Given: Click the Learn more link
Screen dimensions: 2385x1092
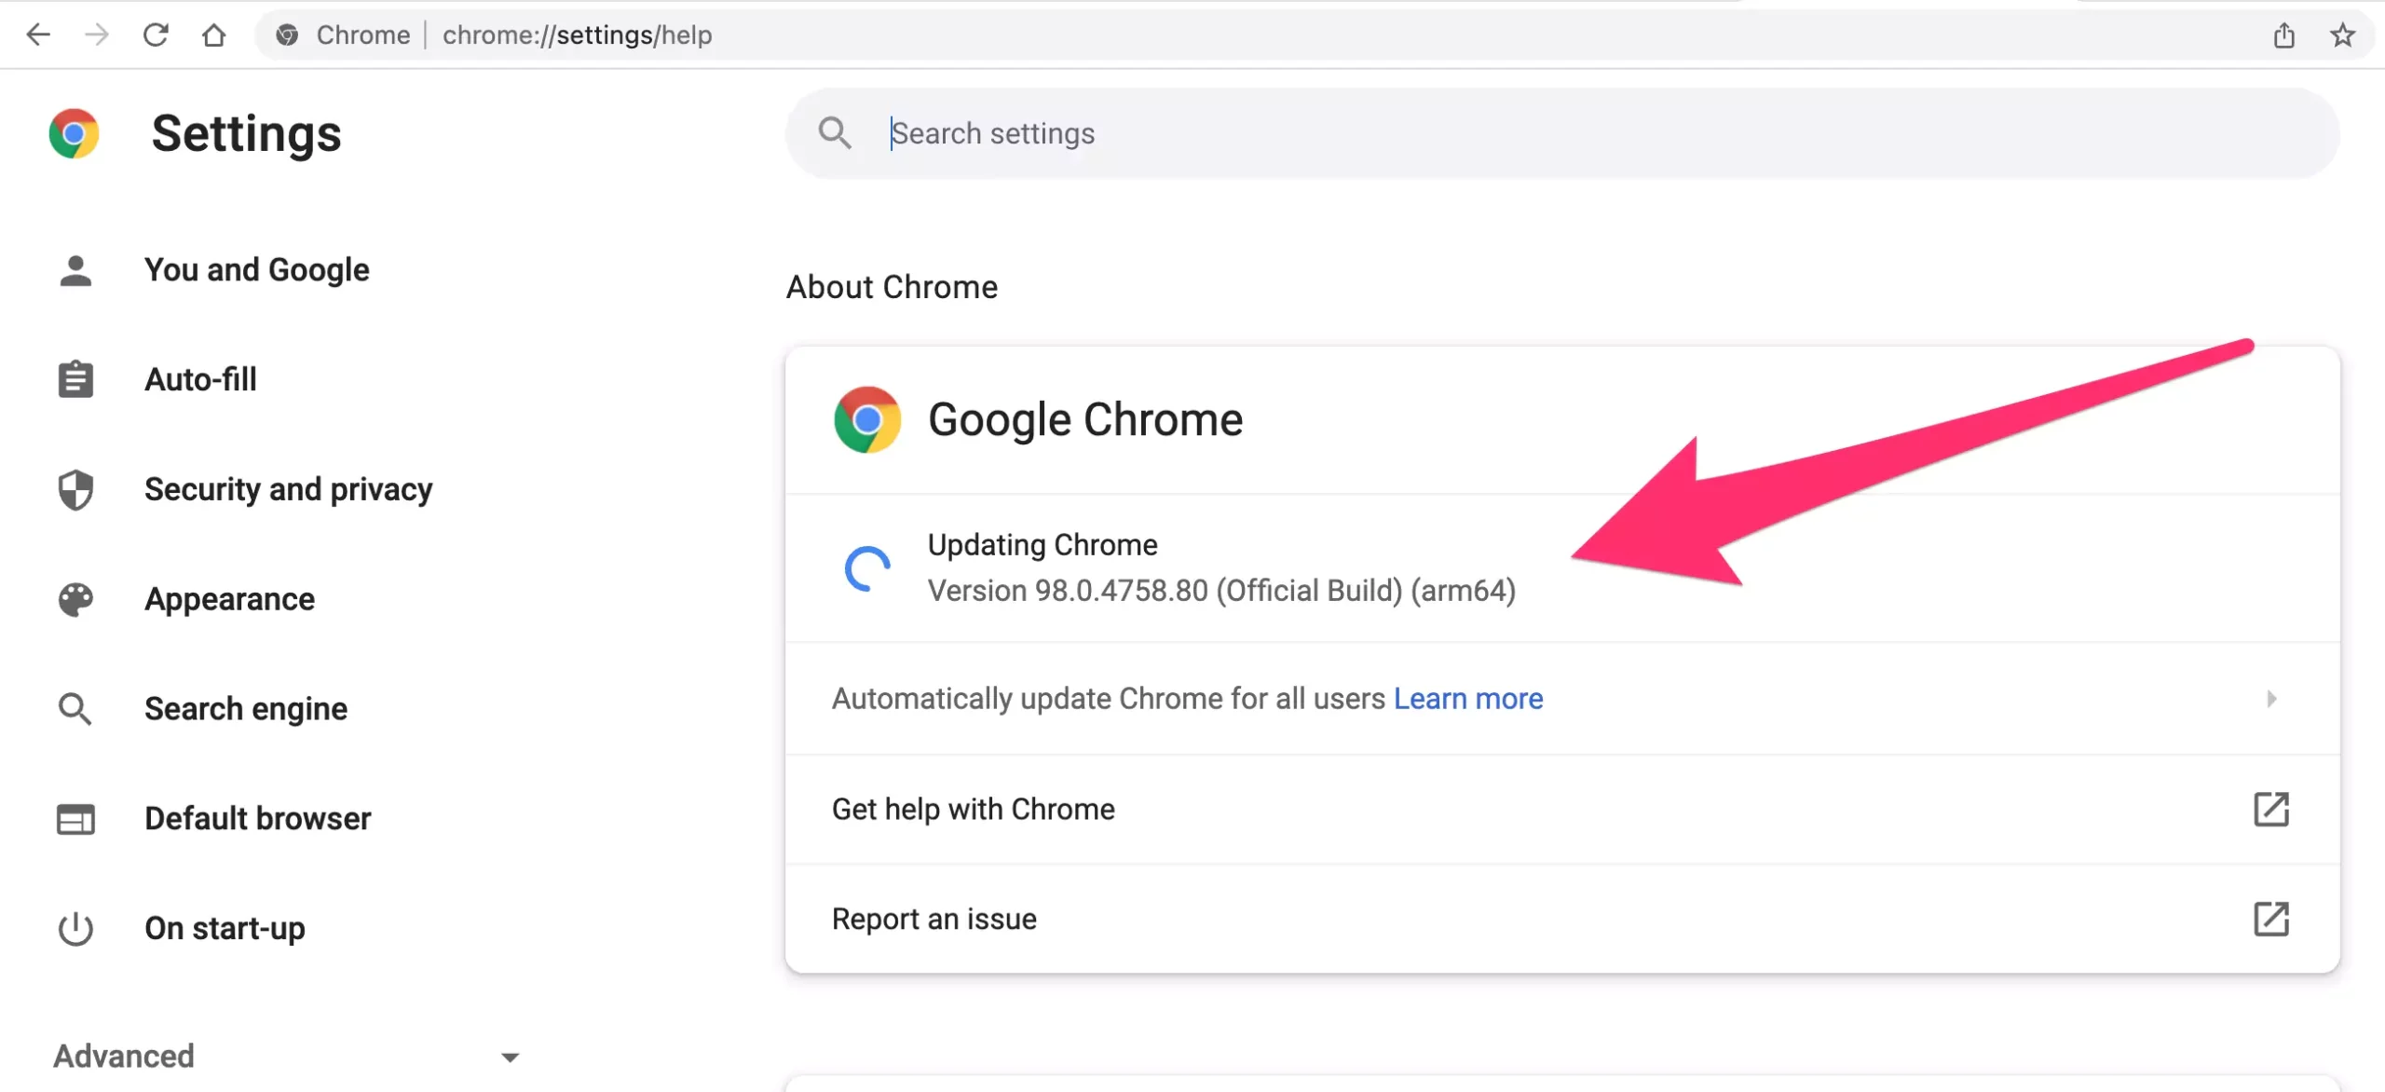Looking at the screenshot, I should coord(1467,699).
